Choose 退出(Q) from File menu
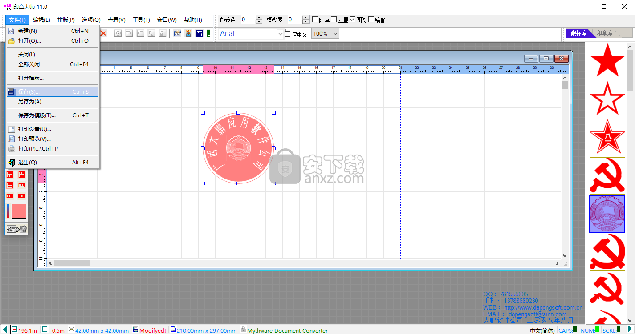Image resolution: width=635 pixels, height=334 pixels. click(53, 162)
